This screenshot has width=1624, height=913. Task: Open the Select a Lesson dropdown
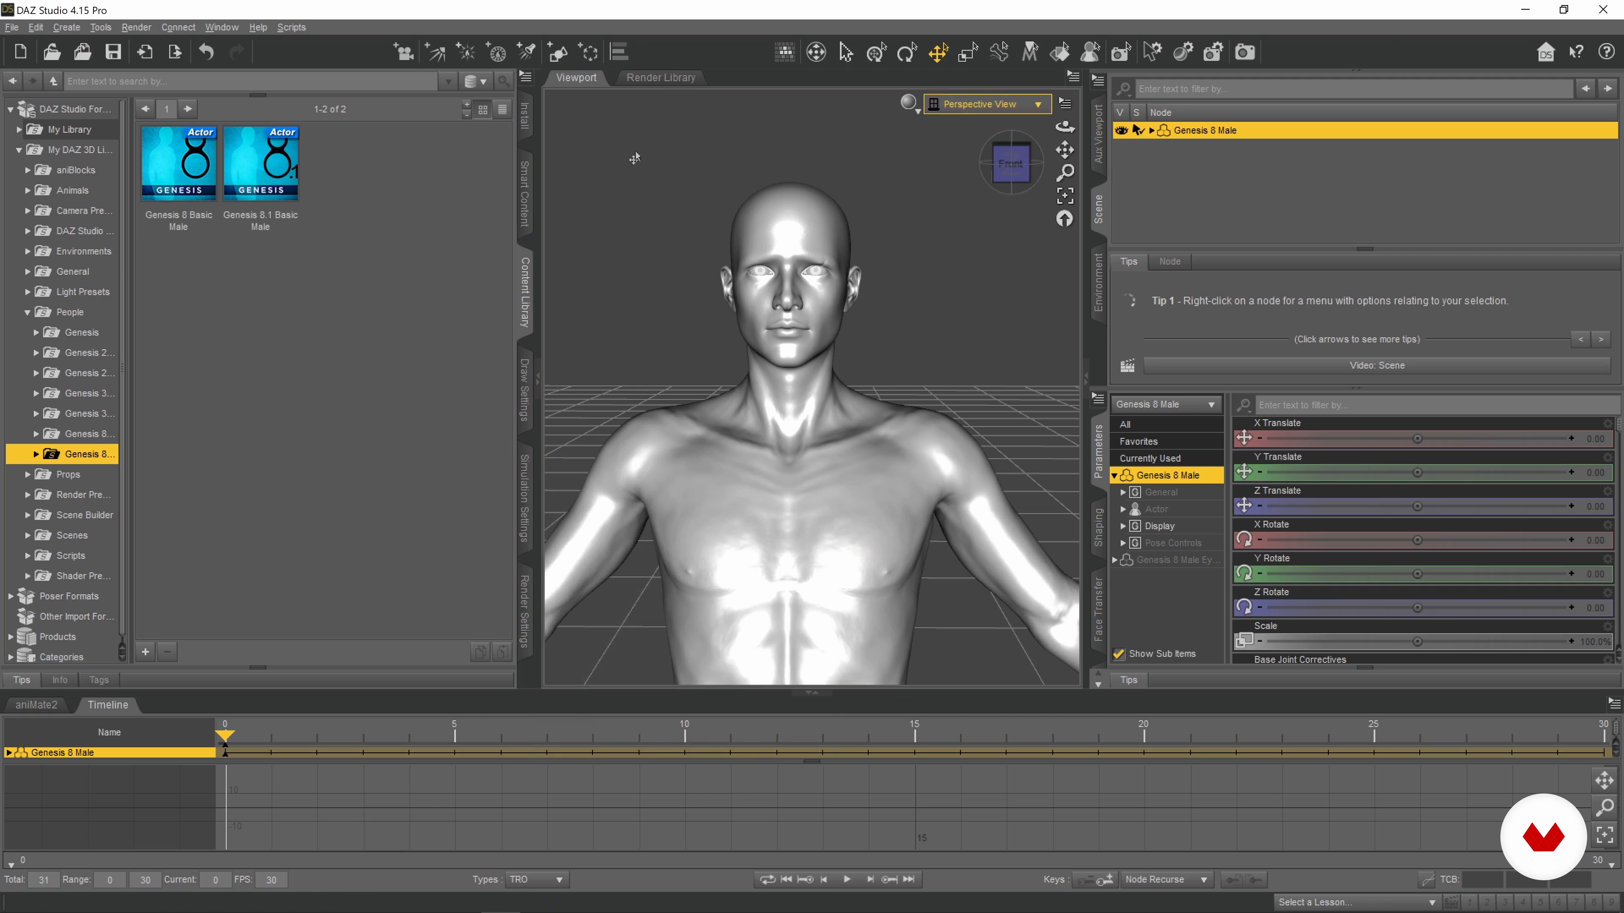1357,902
